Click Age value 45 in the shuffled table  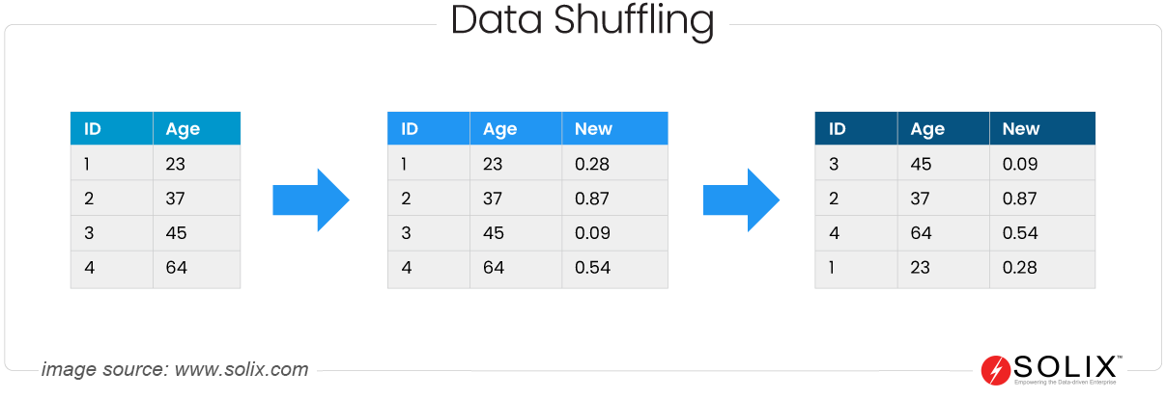click(921, 164)
